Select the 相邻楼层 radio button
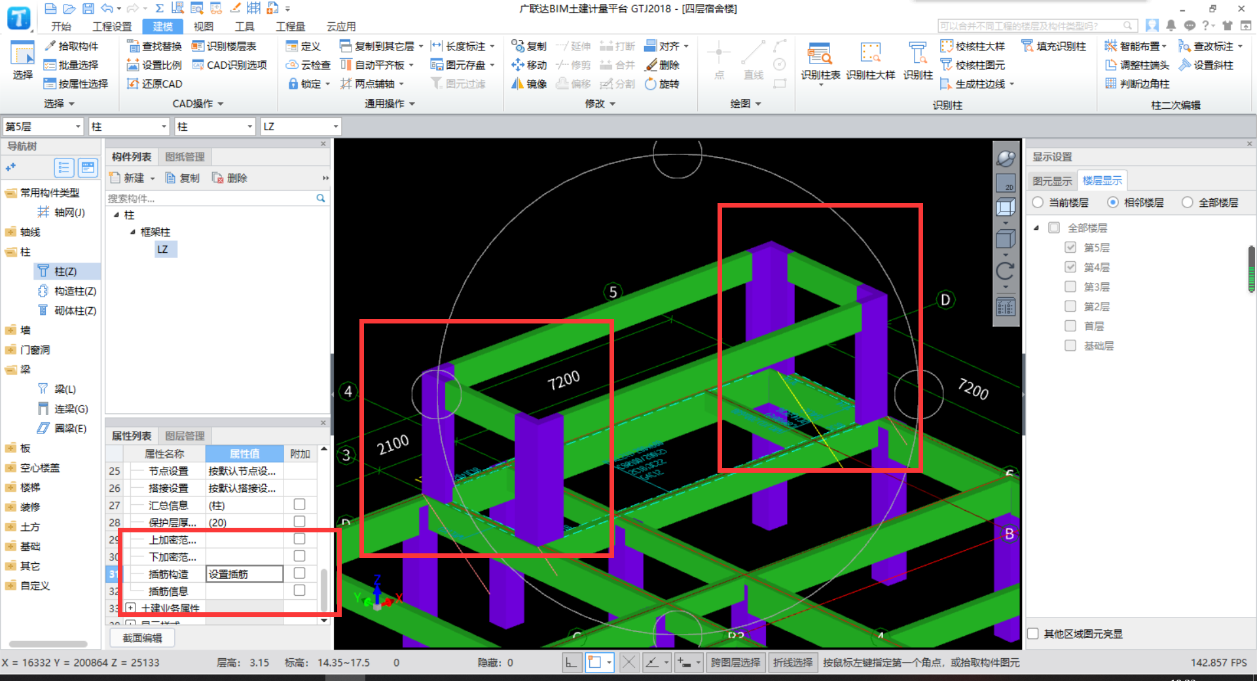The height and width of the screenshot is (681, 1257). [1112, 202]
